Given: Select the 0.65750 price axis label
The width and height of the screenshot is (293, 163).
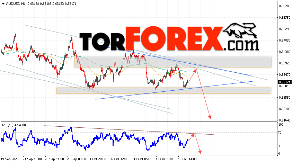Looking at the screenshot, I should tap(285, 18).
